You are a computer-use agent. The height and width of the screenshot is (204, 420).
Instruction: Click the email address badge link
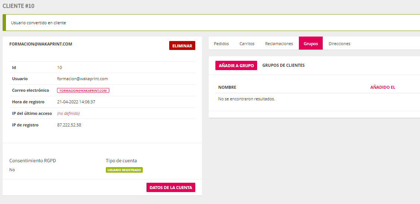(83, 91)
